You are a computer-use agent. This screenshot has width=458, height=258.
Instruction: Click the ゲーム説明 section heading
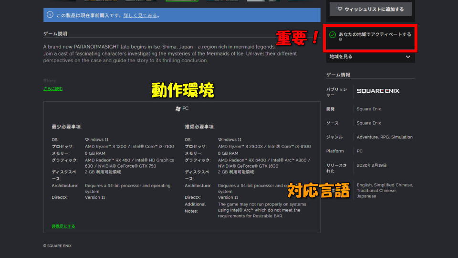click(55, 34)
